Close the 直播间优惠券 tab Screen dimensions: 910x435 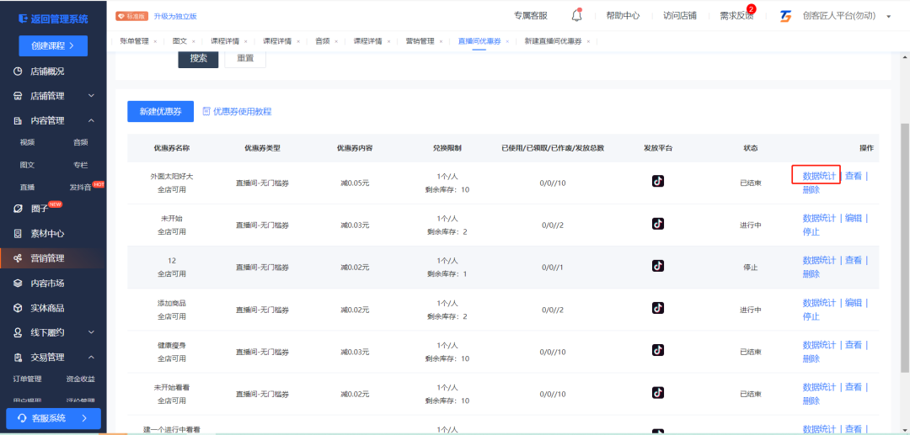(x=506, y=42)
